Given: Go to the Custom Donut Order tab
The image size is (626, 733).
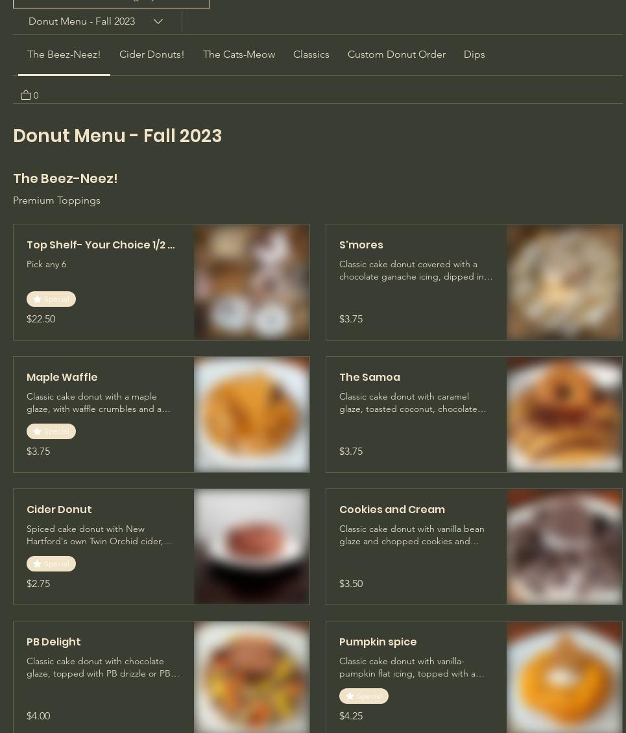Looking at the screenshot, I should coord(396,54).
